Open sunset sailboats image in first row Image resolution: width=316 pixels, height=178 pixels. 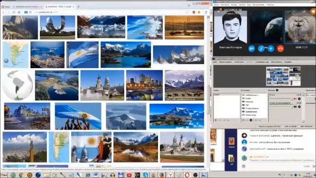[x=184, y=28]
